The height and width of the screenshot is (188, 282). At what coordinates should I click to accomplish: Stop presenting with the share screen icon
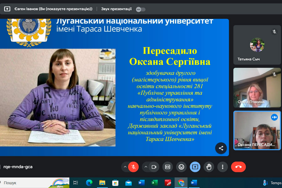[195, 167]
